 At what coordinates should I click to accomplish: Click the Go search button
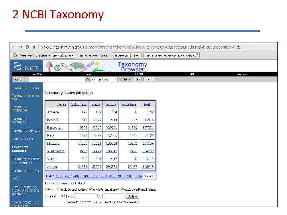(138, 80)
